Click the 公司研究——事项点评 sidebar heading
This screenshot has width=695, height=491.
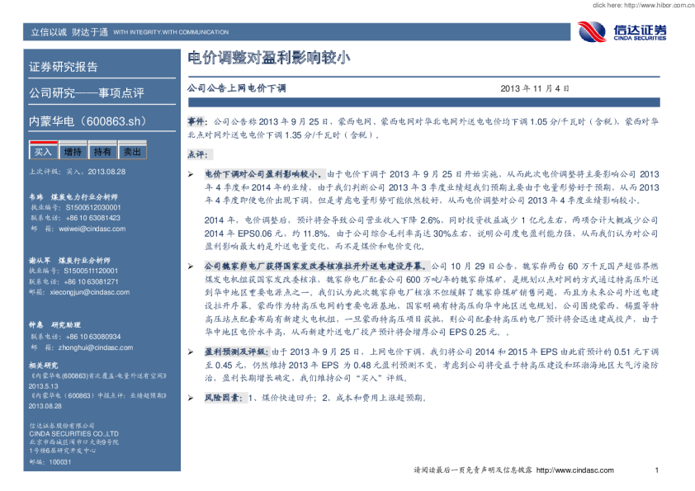click(x=87, y=92)
